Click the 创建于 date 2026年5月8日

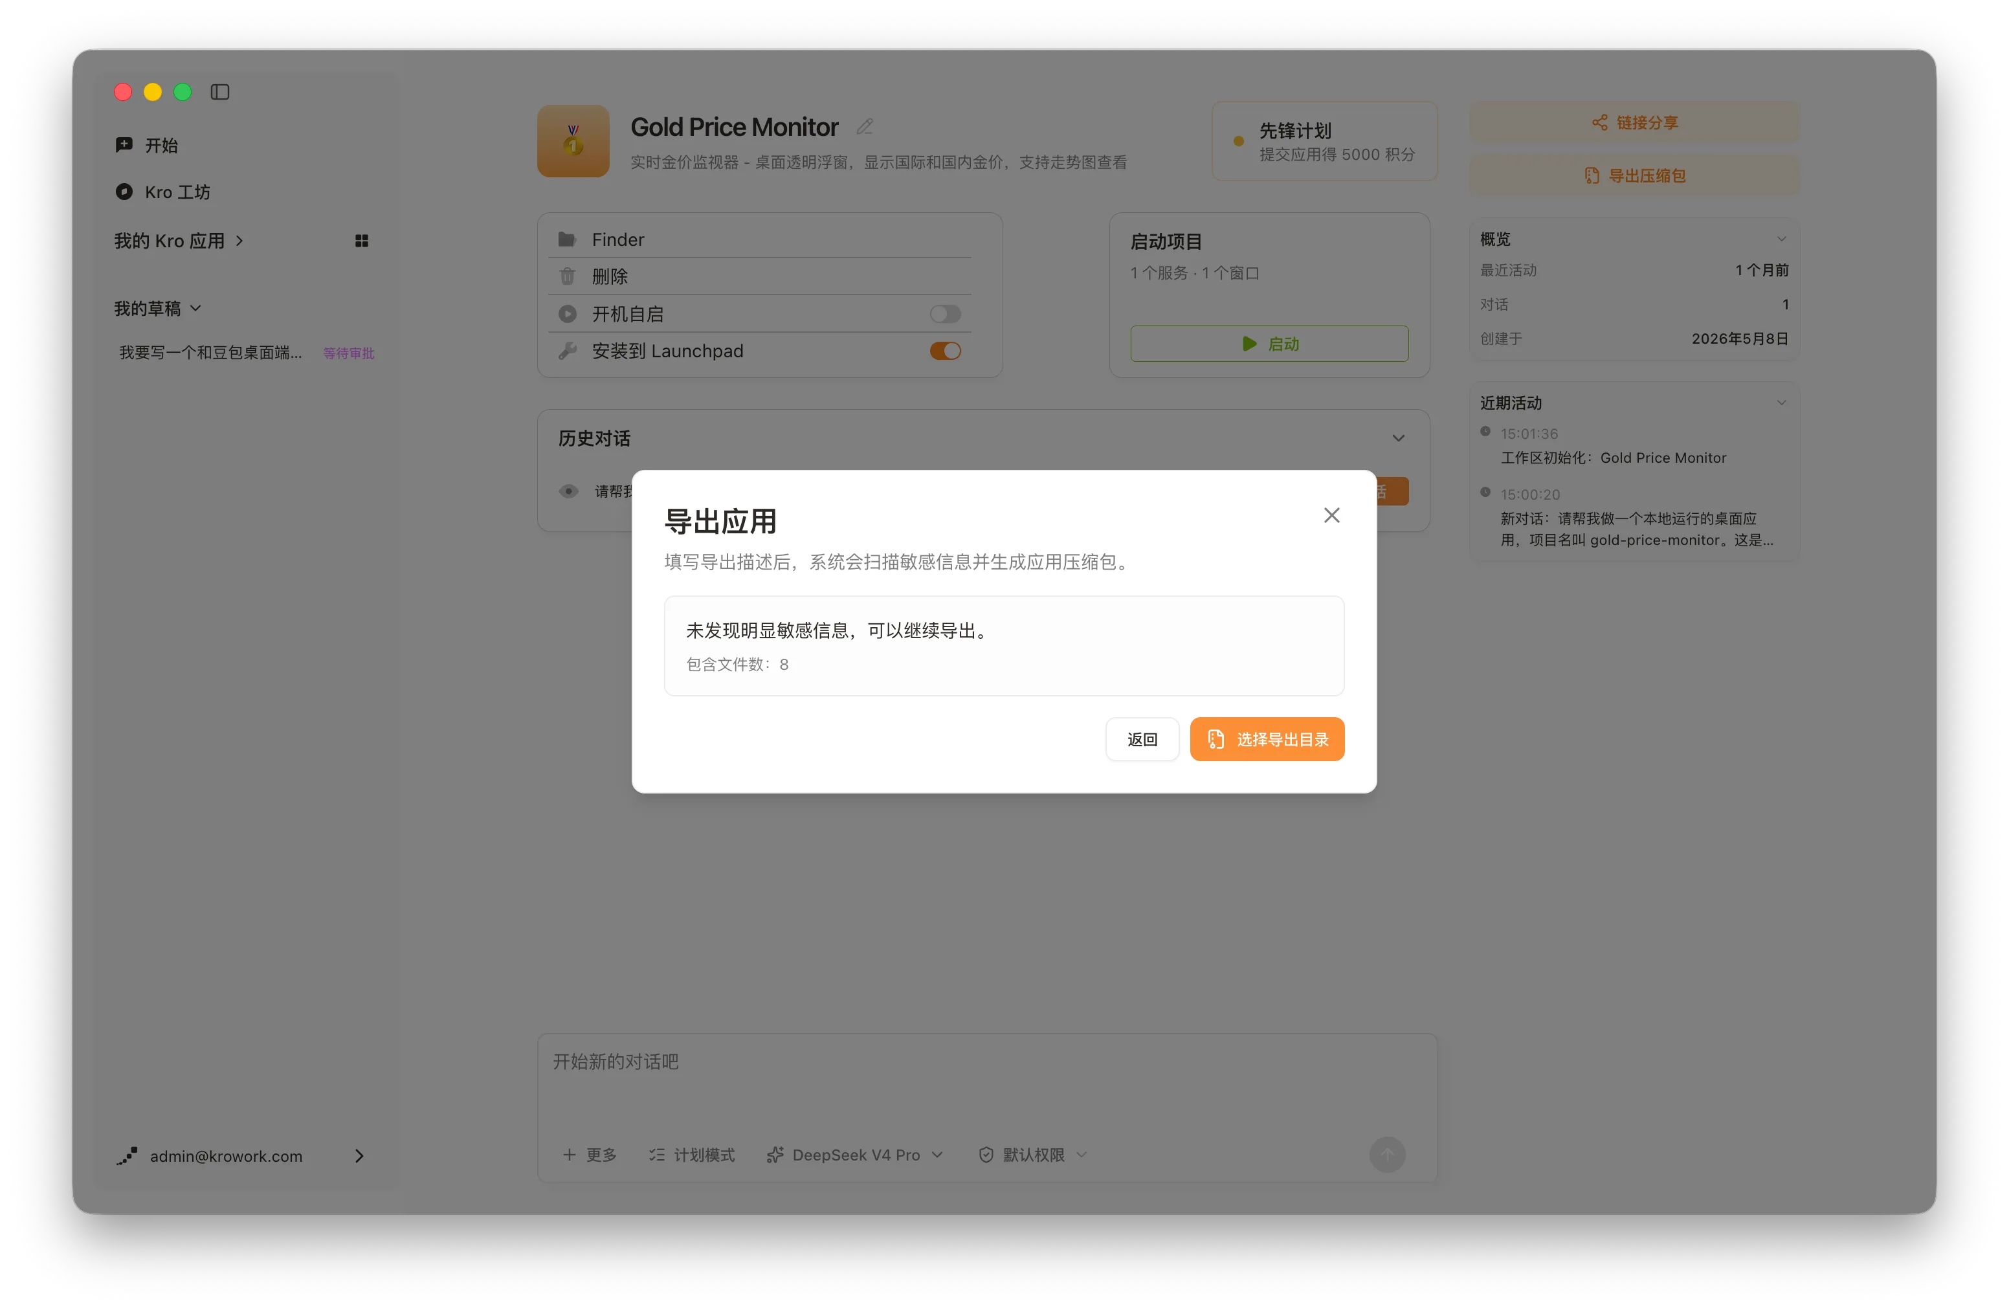[1740, 339]
